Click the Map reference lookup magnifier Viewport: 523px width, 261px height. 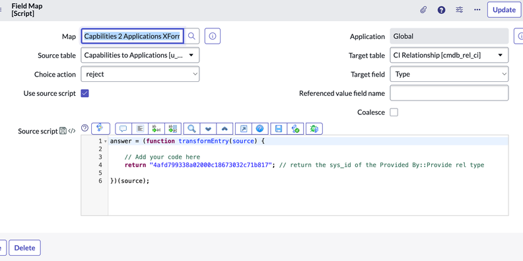(x=192, y=36)
